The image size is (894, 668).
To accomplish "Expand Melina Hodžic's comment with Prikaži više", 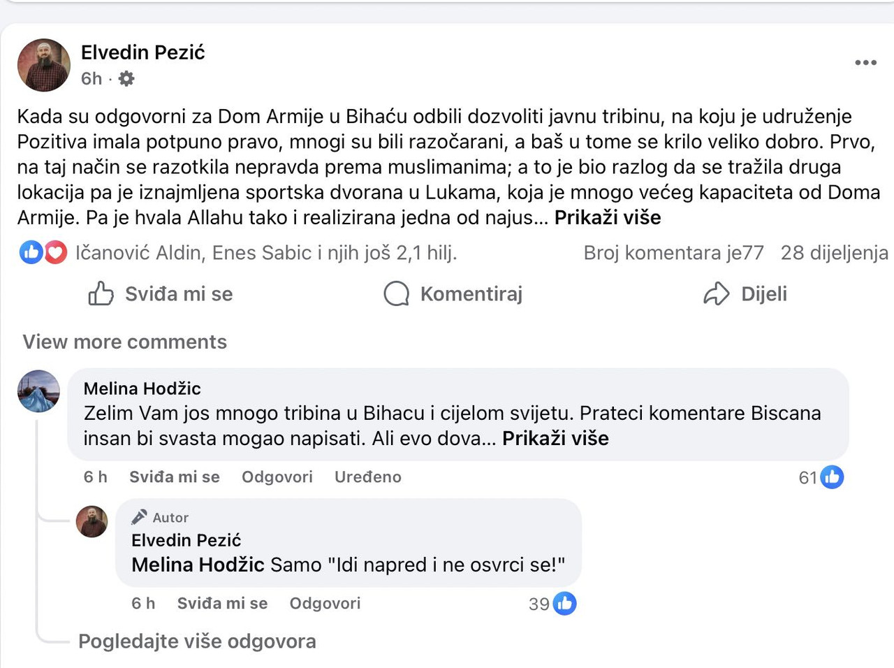I will coord(555,438).
